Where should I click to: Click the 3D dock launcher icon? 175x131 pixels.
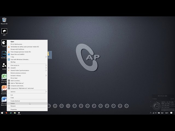click(x=101, y=106)
